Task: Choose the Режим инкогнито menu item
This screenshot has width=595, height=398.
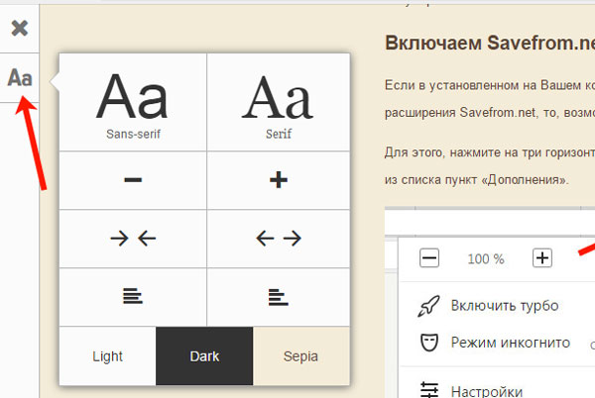Action: pos(510,343)
